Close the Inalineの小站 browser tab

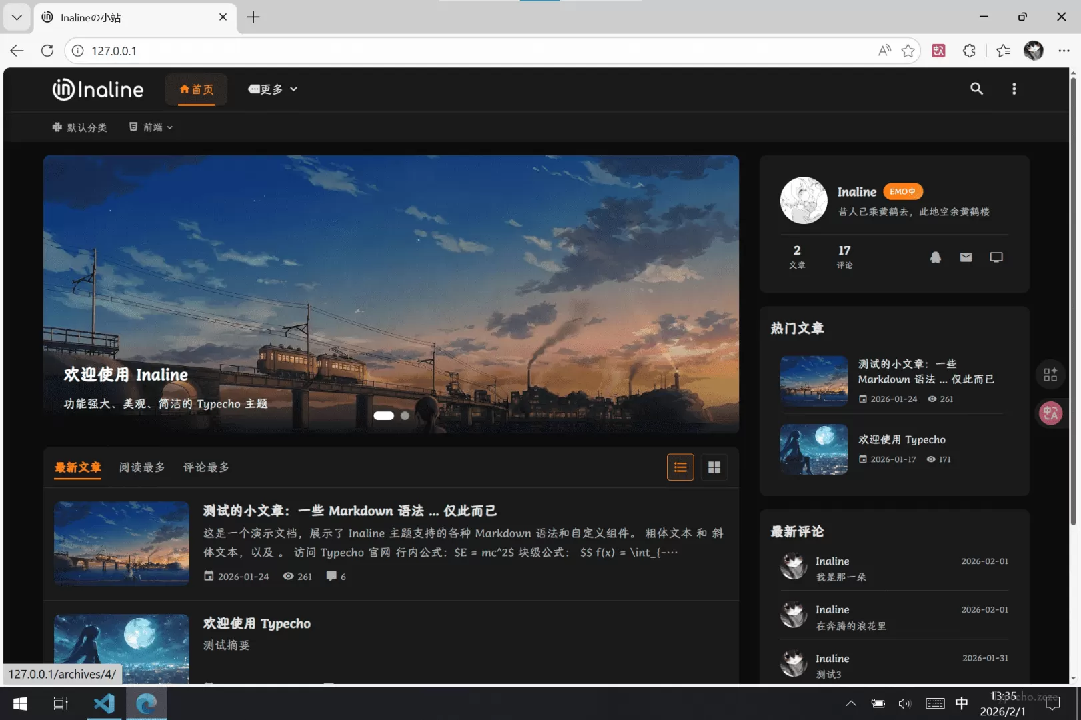[x=223, y=17]
